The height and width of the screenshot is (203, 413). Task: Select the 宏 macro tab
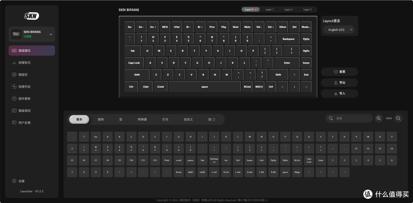pyautogui.click(x=120, y=119)
